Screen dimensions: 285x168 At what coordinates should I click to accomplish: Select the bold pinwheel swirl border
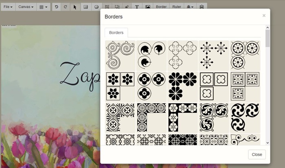pos(245,118)
